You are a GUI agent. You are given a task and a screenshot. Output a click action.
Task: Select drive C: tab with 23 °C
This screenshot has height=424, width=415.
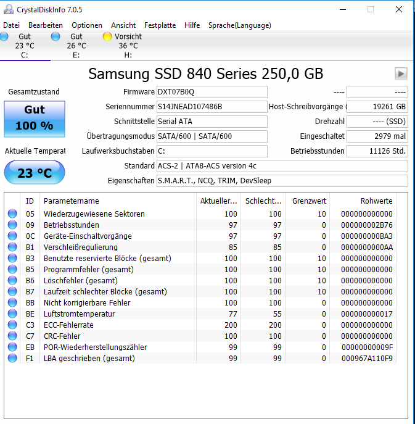pos(24,46)
